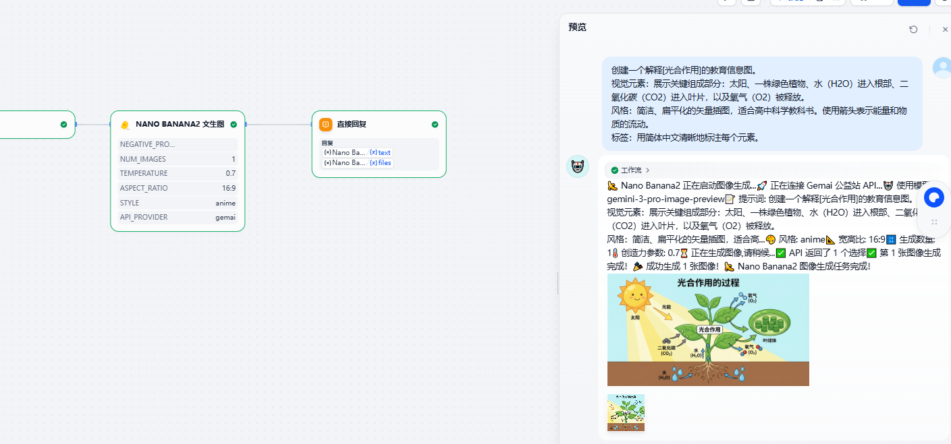Click the orange 直接回复 node icon
951x444 pixels.
pyautogui.click(x=325, y=124)
